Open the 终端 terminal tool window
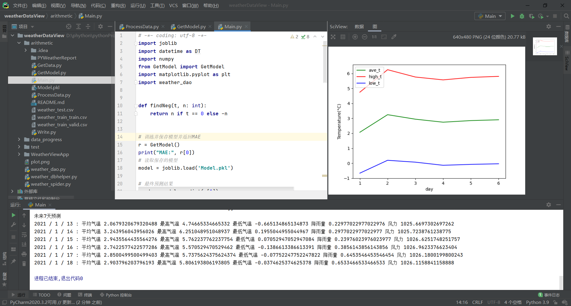 (85, 295)
